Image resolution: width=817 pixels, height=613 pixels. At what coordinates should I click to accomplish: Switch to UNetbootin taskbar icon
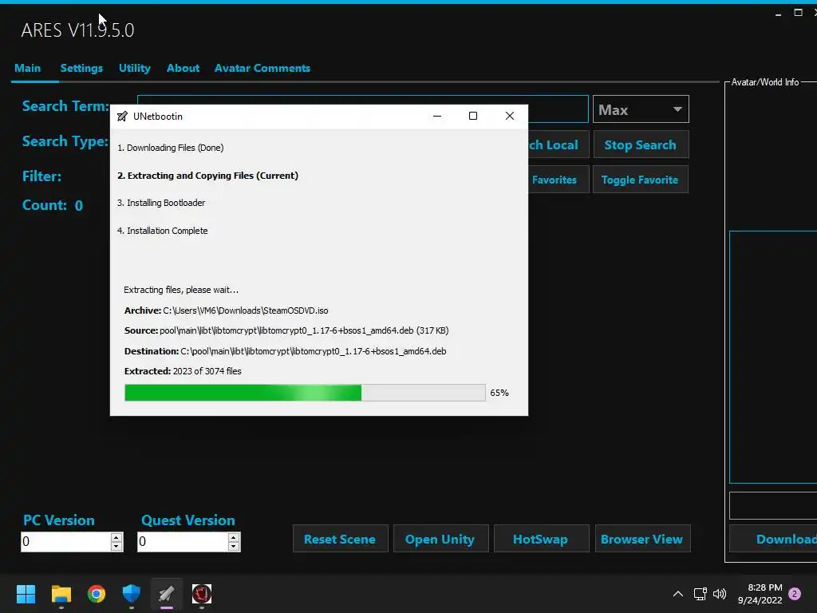coord(166,594)
